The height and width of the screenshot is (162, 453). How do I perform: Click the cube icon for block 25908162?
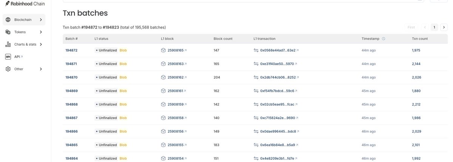[x=163, y=77]
